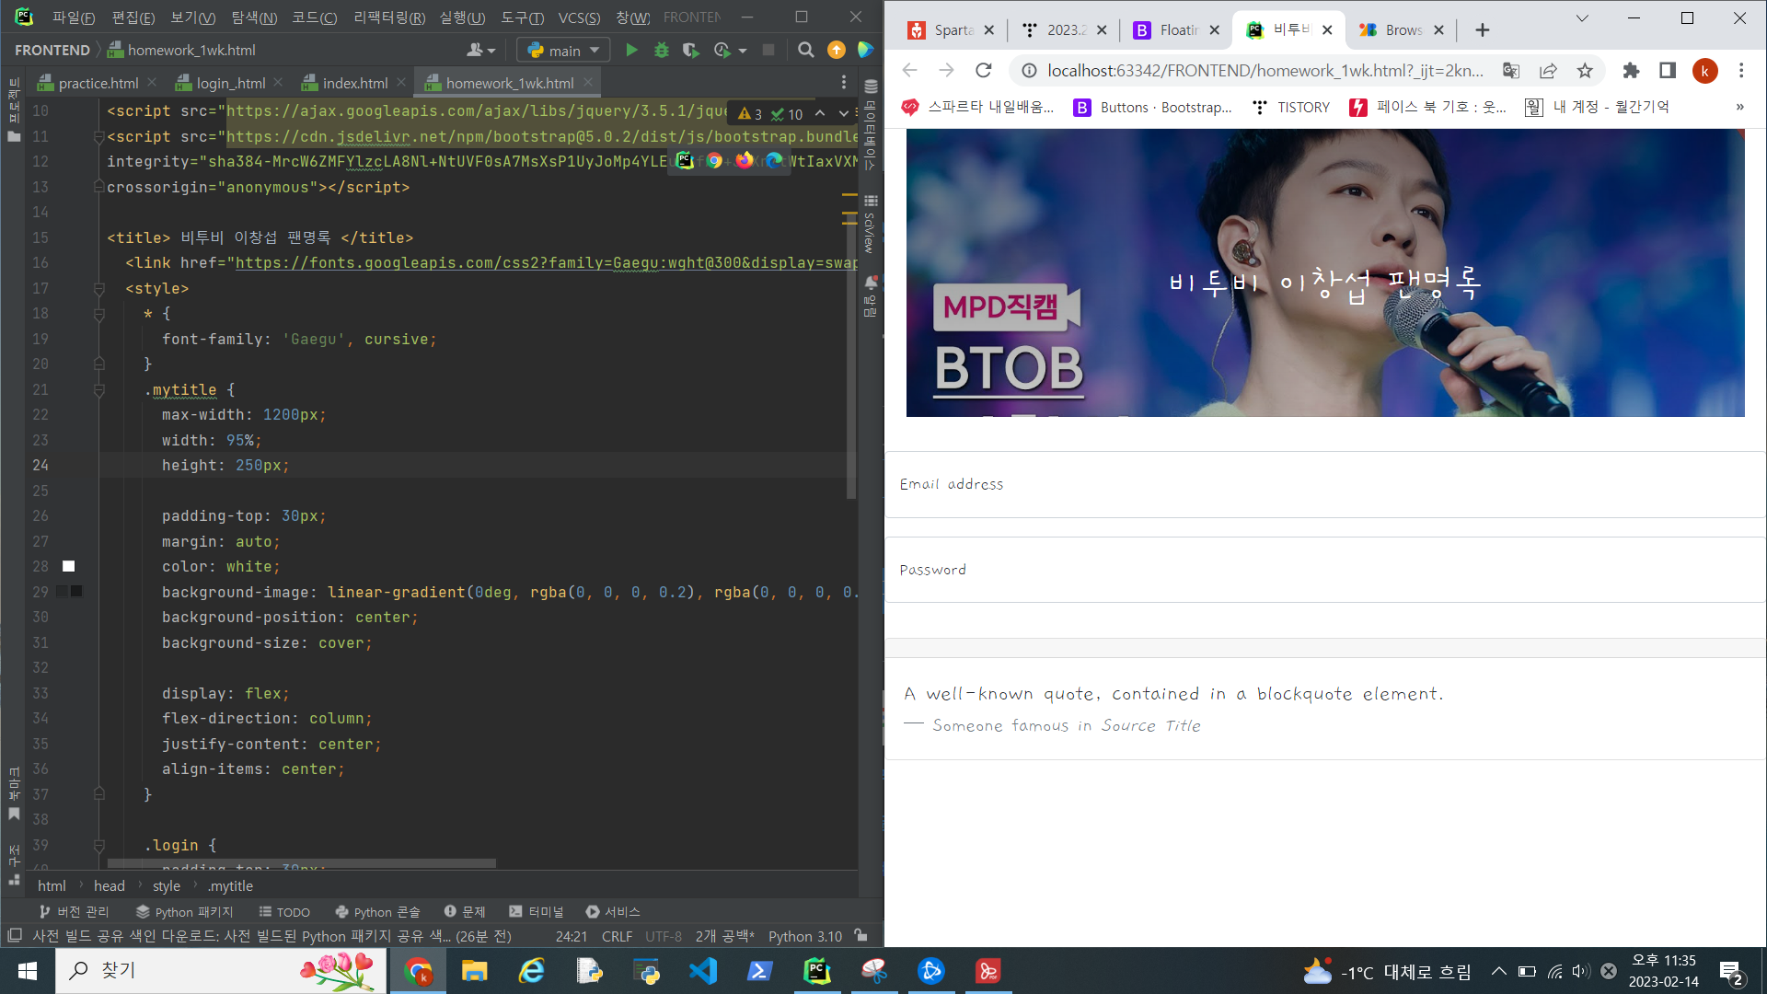
Task: Open the 리팩터링(R) menu
Action: 389,17
